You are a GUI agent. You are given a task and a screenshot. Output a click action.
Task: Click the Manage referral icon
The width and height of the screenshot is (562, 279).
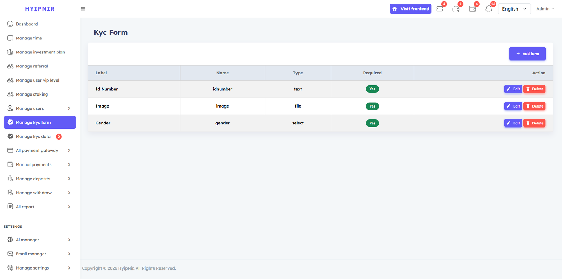(10, 66)
